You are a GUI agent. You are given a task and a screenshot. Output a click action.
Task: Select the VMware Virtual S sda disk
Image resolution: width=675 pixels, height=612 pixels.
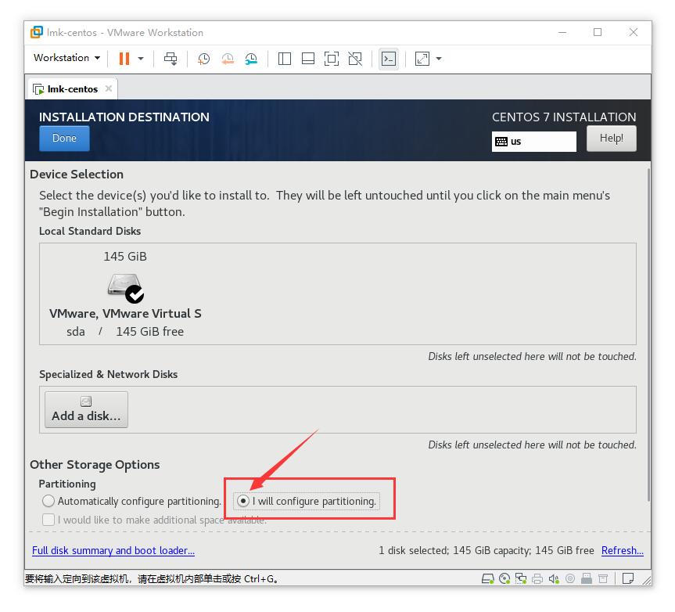click(125, 293)
